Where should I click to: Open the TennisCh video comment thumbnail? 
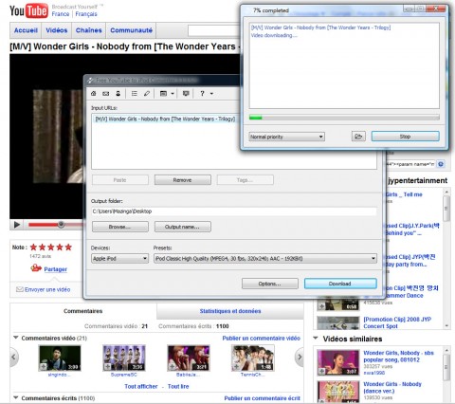tap(253, 358)
